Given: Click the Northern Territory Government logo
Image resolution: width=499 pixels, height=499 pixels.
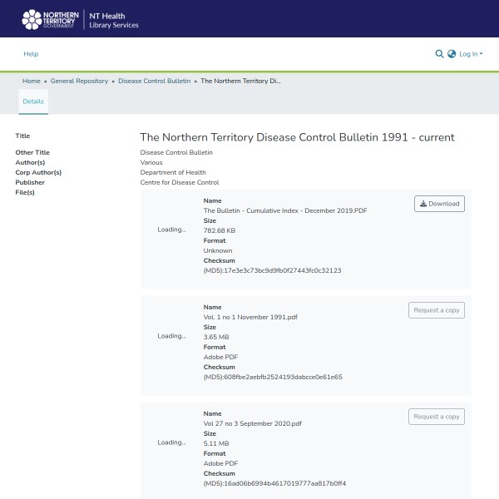Looking at the screenshot, I should 51,19.
